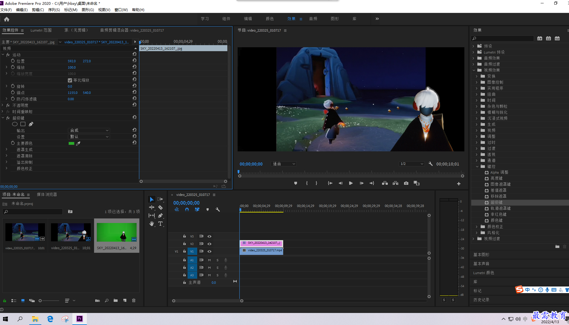Open File Explorer from taskbar
The height and width of the screenshot is (325, 569).
pos(35,319)
